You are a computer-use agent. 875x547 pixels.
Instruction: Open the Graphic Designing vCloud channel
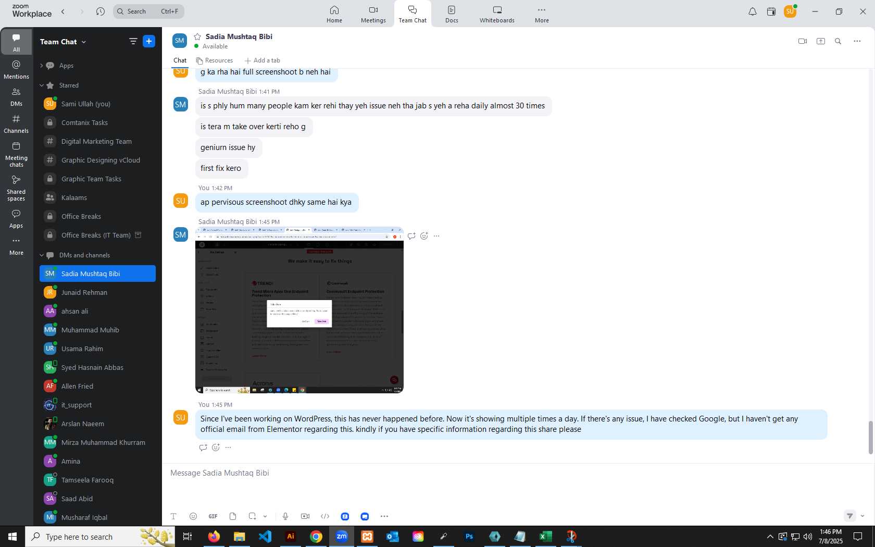coord(97,160)
